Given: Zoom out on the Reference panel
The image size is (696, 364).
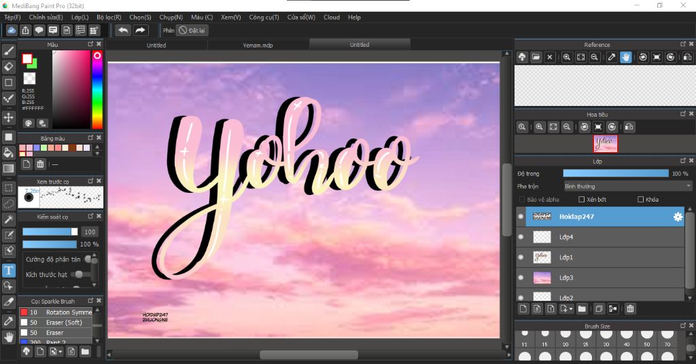Looking at the screenshot, I should tap(594, 57).
